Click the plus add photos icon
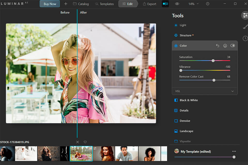Screen dimensions: 248x165 [66, 4]
